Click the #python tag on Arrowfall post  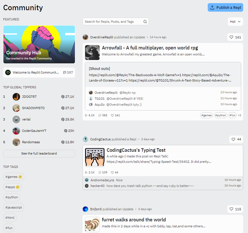point(220,115)
